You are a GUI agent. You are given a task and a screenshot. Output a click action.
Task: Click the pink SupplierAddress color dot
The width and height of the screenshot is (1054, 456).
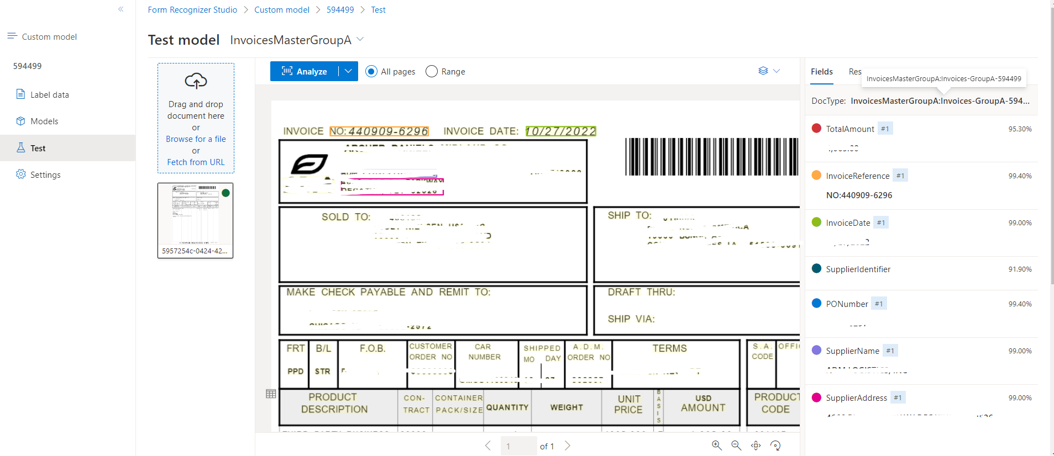pyautogui.click(x=816, y=397)
